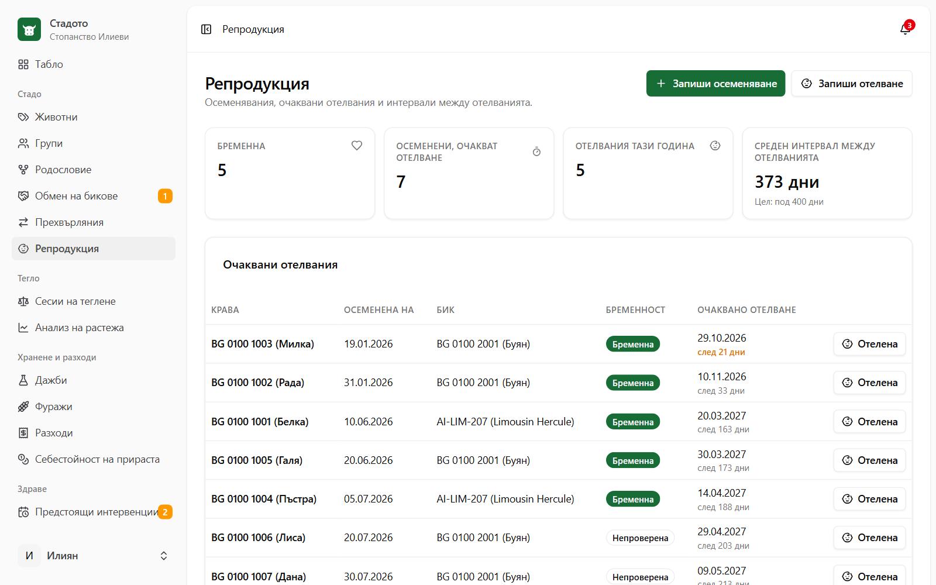Click the Сесии на теглене scale icon

pos(23,301)
